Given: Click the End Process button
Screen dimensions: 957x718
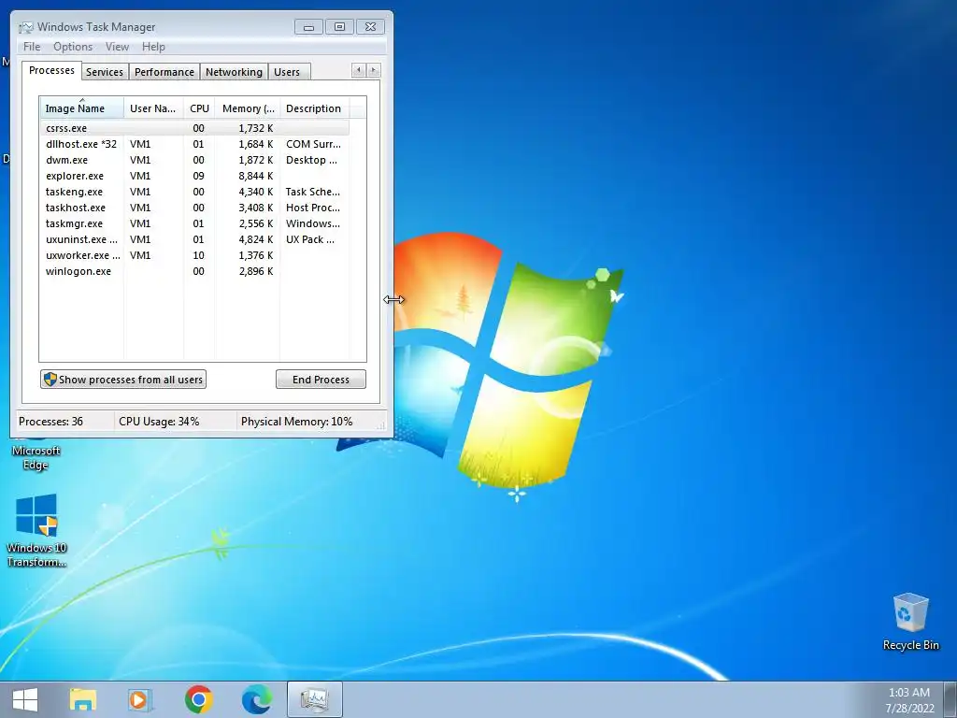Looking at the screenshot, I should pos(321,380).
